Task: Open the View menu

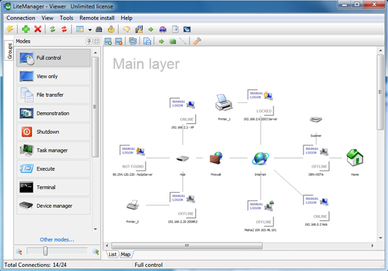Action: (47, 18)
